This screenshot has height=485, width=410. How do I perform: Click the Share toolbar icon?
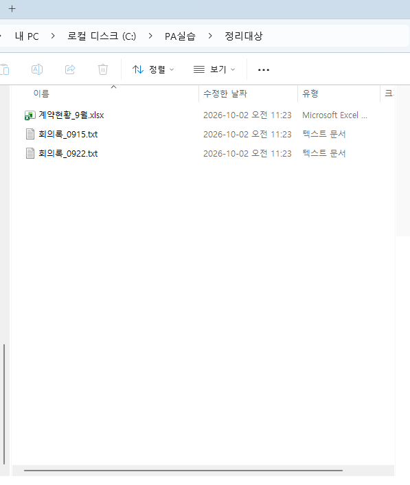[x=70, y=69]
